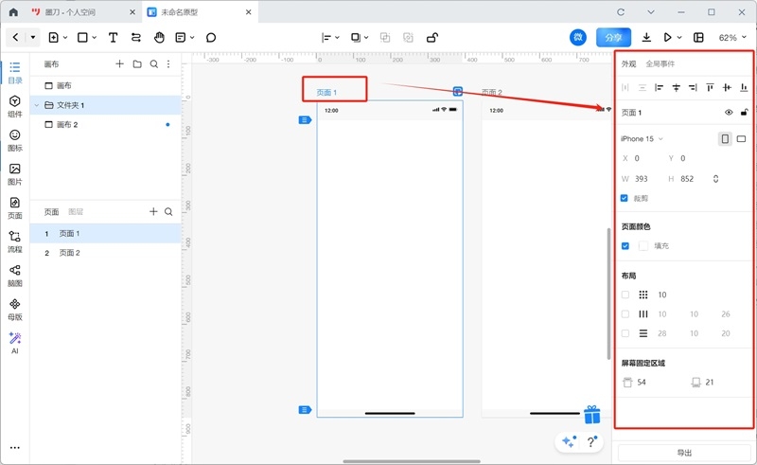Select the connector line tool

coord(136,37)
